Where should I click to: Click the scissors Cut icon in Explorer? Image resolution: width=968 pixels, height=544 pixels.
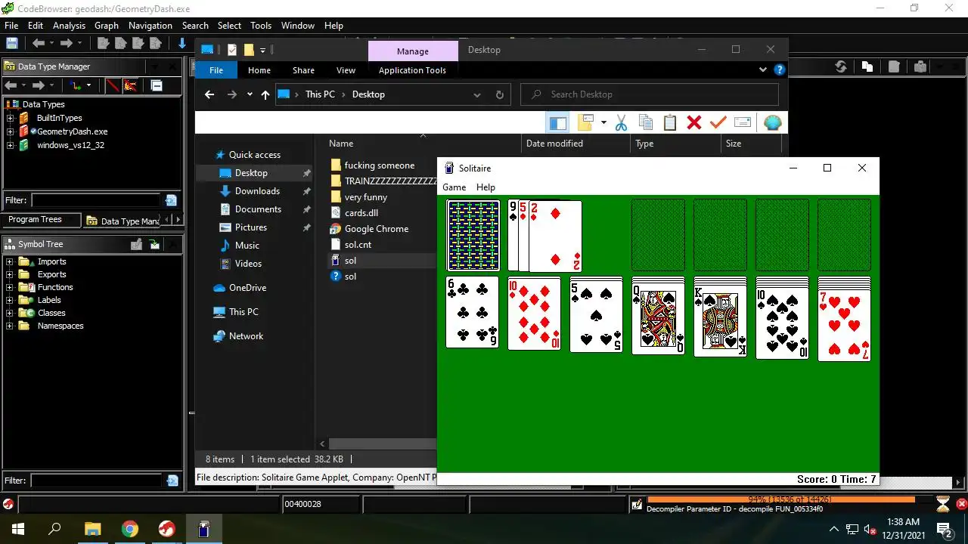pyautogui.click(x=621, y=122)
